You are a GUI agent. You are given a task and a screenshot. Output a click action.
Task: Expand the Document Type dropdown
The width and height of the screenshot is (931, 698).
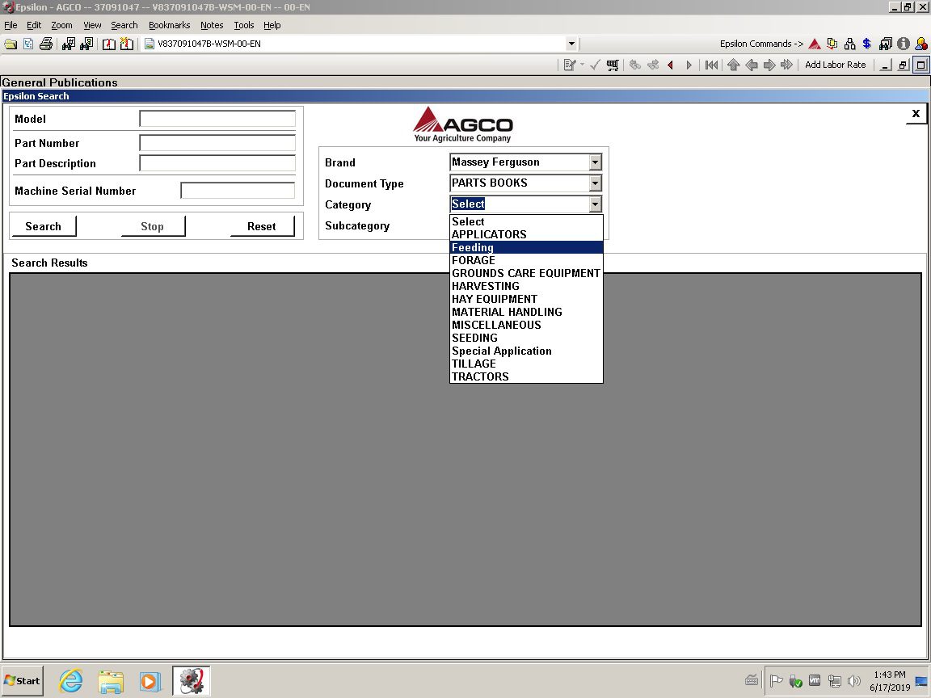[x=595, y=183]
